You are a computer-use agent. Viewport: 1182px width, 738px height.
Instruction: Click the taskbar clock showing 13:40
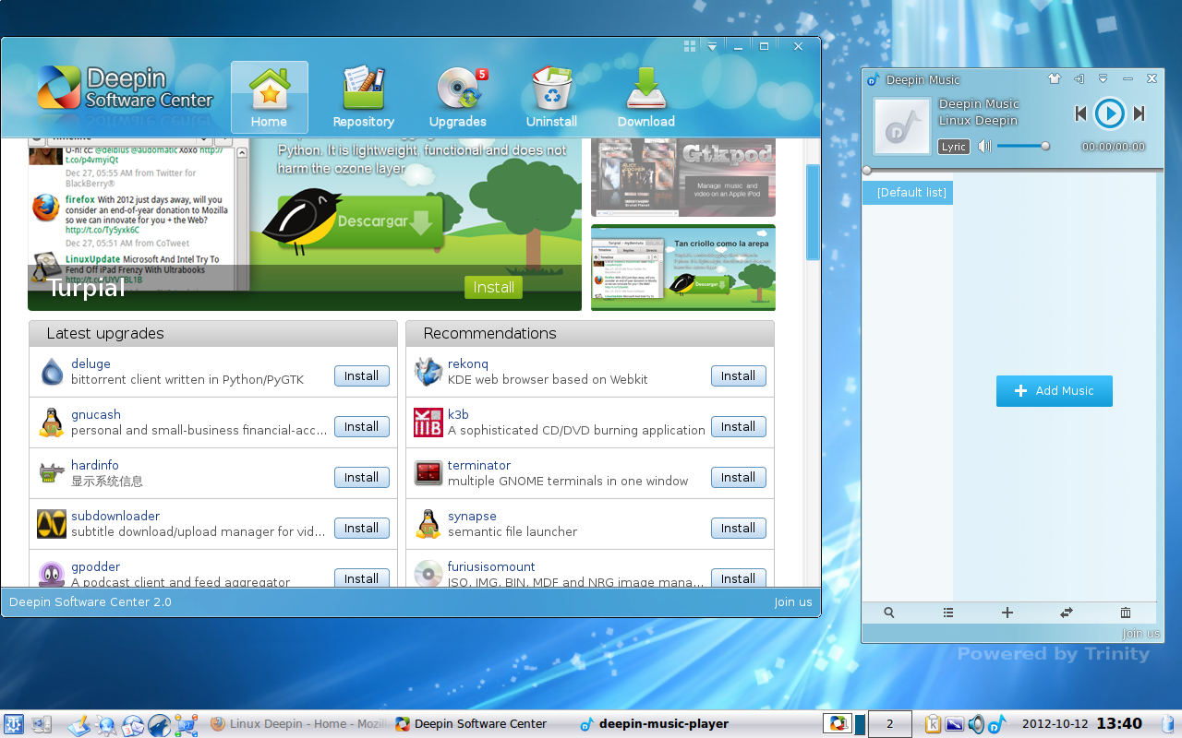pyautogui.click(x=1119, y=724)
